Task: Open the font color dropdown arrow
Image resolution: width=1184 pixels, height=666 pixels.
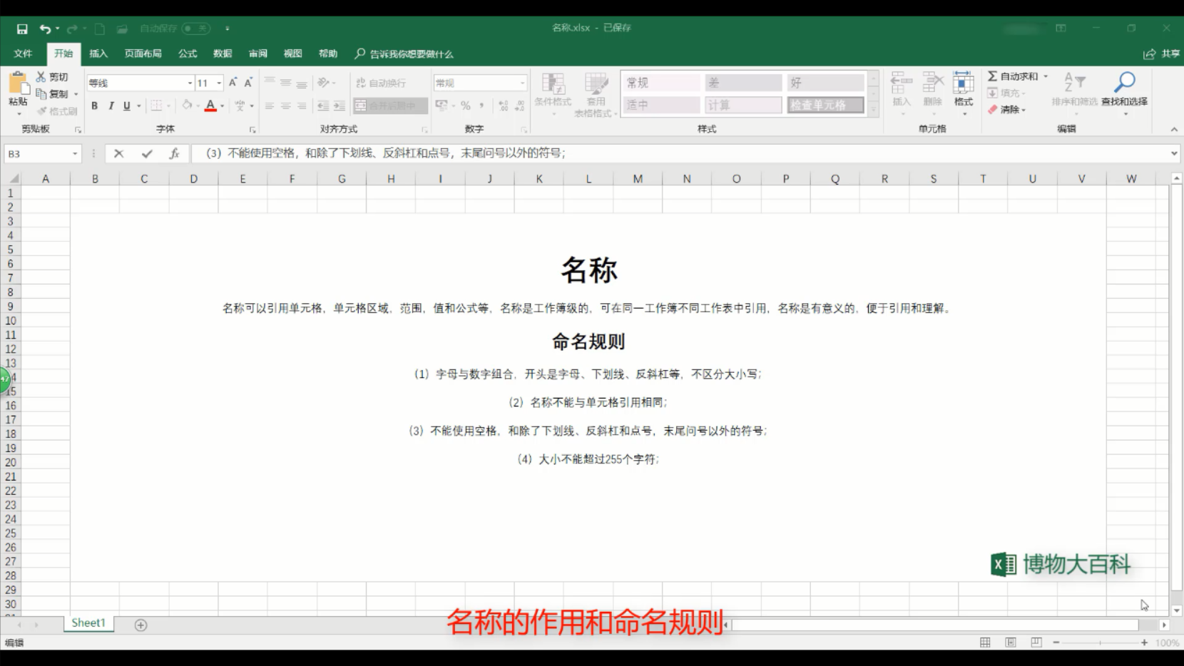Action: coord(222,106)
